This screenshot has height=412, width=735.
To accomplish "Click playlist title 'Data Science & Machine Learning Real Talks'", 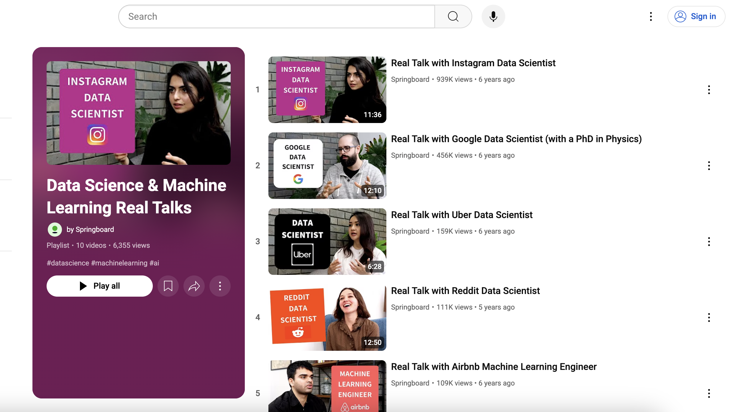I will point(136,196).
